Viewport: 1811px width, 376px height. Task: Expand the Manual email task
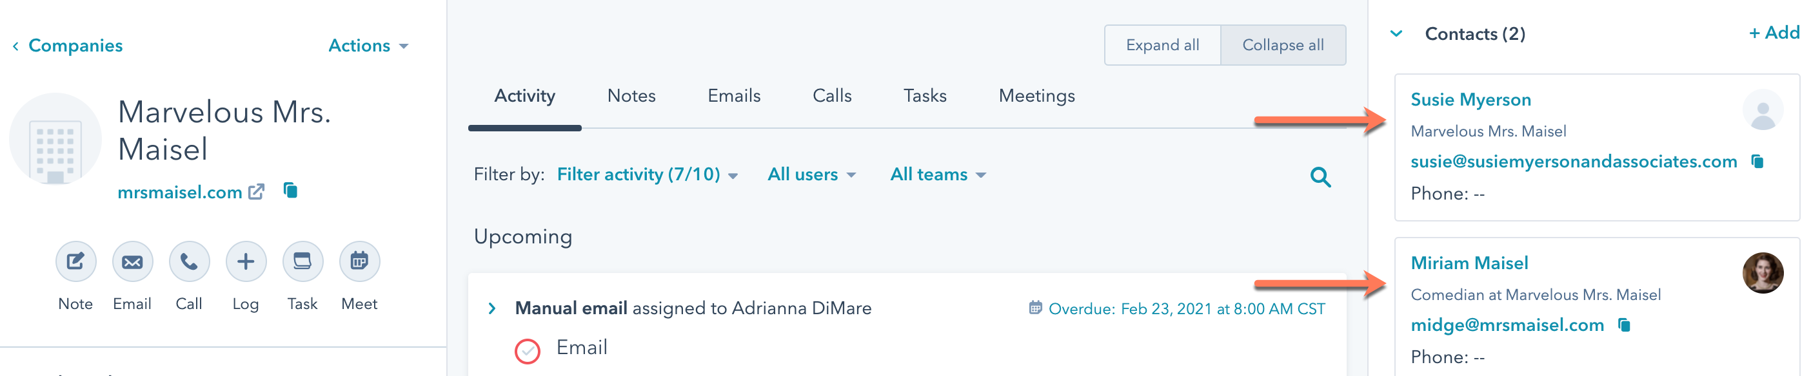[x=492, y=308]
